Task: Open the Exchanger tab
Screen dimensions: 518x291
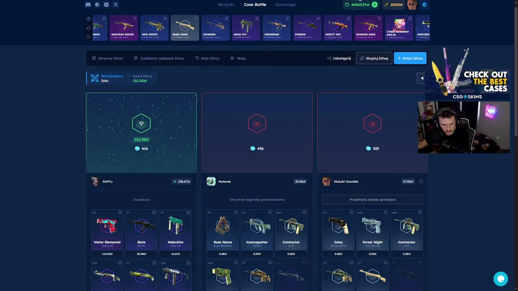Action: (286, 4)
